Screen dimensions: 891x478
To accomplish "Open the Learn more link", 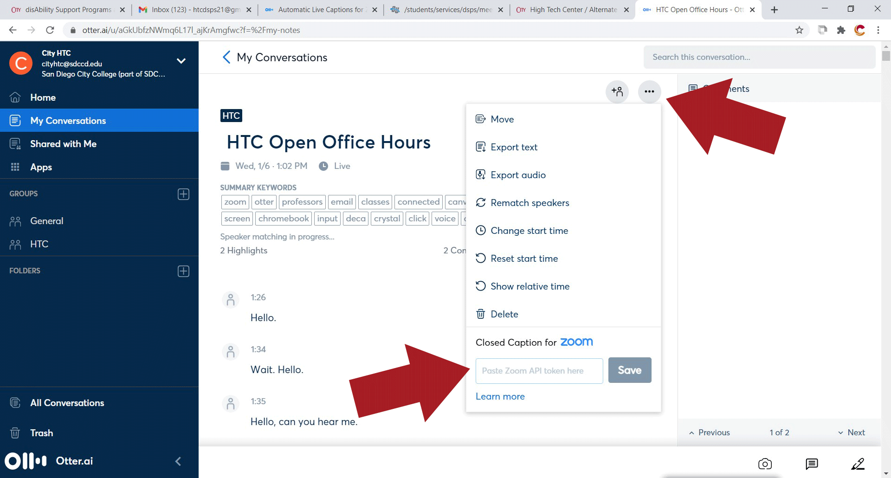I will coord(500,396).
